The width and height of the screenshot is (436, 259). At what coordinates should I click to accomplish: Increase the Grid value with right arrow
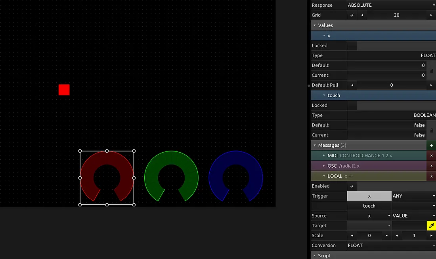coord(431,15)
